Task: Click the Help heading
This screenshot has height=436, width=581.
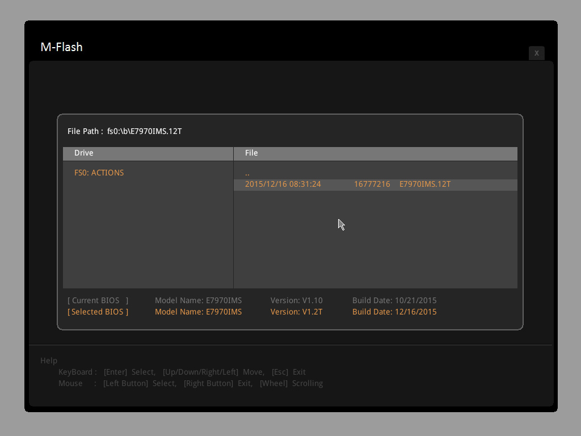Action: tap(49, 360)
